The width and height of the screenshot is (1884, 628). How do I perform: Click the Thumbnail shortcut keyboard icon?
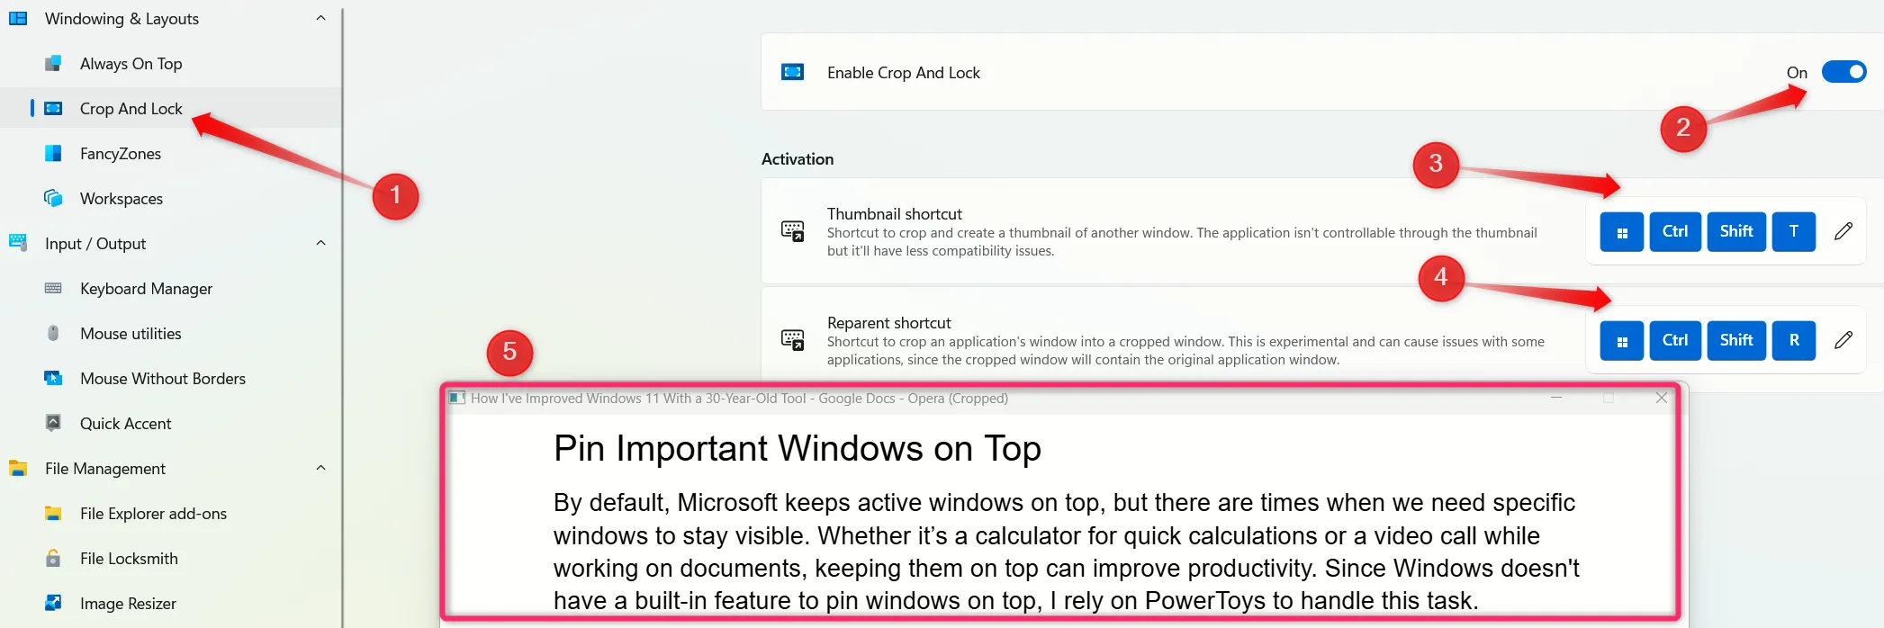point(792,231)
